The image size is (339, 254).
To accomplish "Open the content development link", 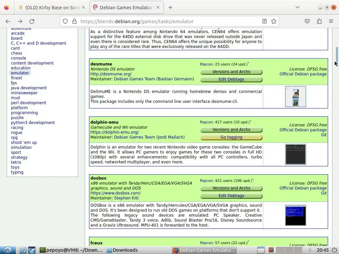I will coord(32,63).
